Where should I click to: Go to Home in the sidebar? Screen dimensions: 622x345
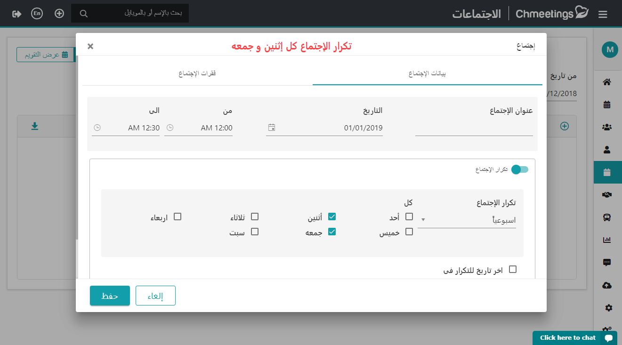pos(607,82)
